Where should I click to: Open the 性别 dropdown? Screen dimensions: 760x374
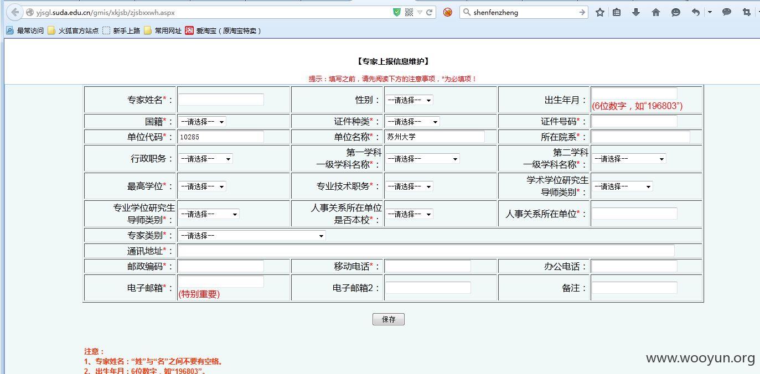(x=409, y=100)
